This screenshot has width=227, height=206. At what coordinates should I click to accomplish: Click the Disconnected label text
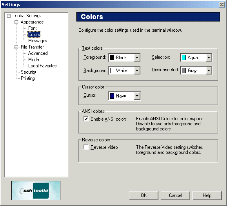pos(165,70)
